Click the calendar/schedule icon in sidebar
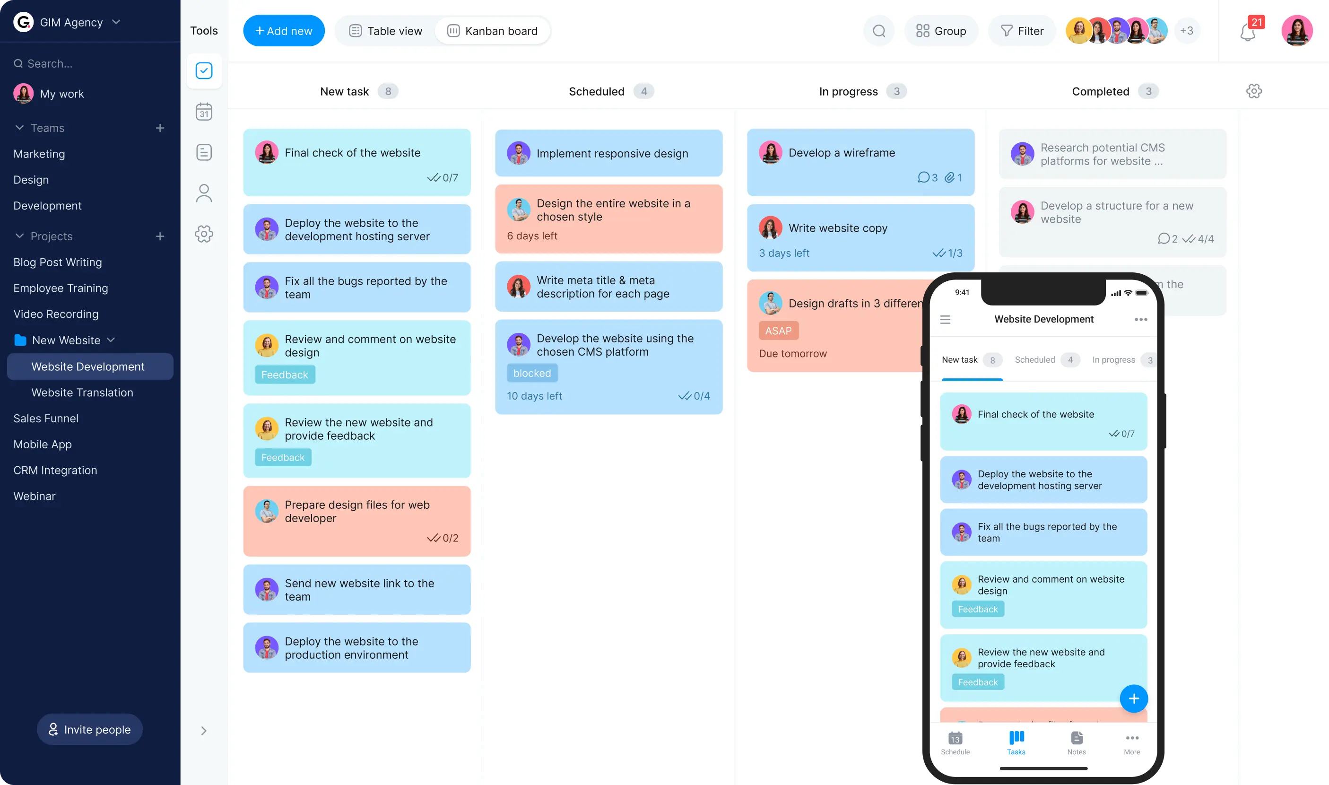 click(204, 112)
